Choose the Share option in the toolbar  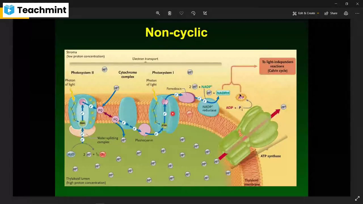coord(331,13)
